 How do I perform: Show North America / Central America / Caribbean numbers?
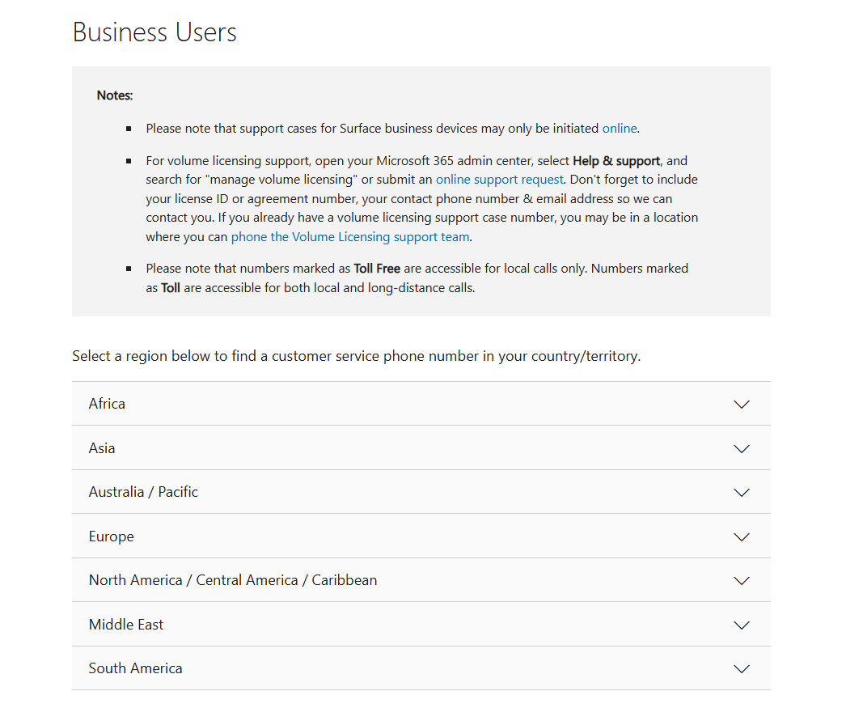[x=233, y=580]
